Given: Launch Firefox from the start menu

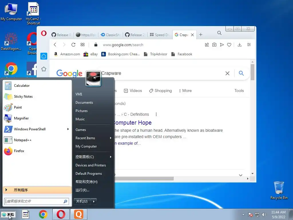Looking at the screenshot, I should point(37,151).
